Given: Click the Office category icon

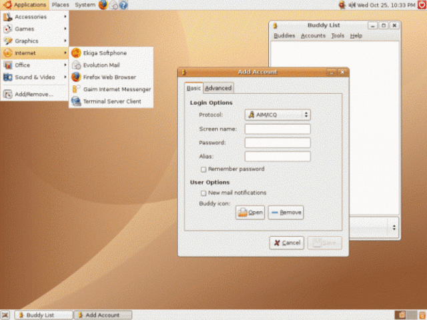Looking at the screenshot, I should 7,65.
